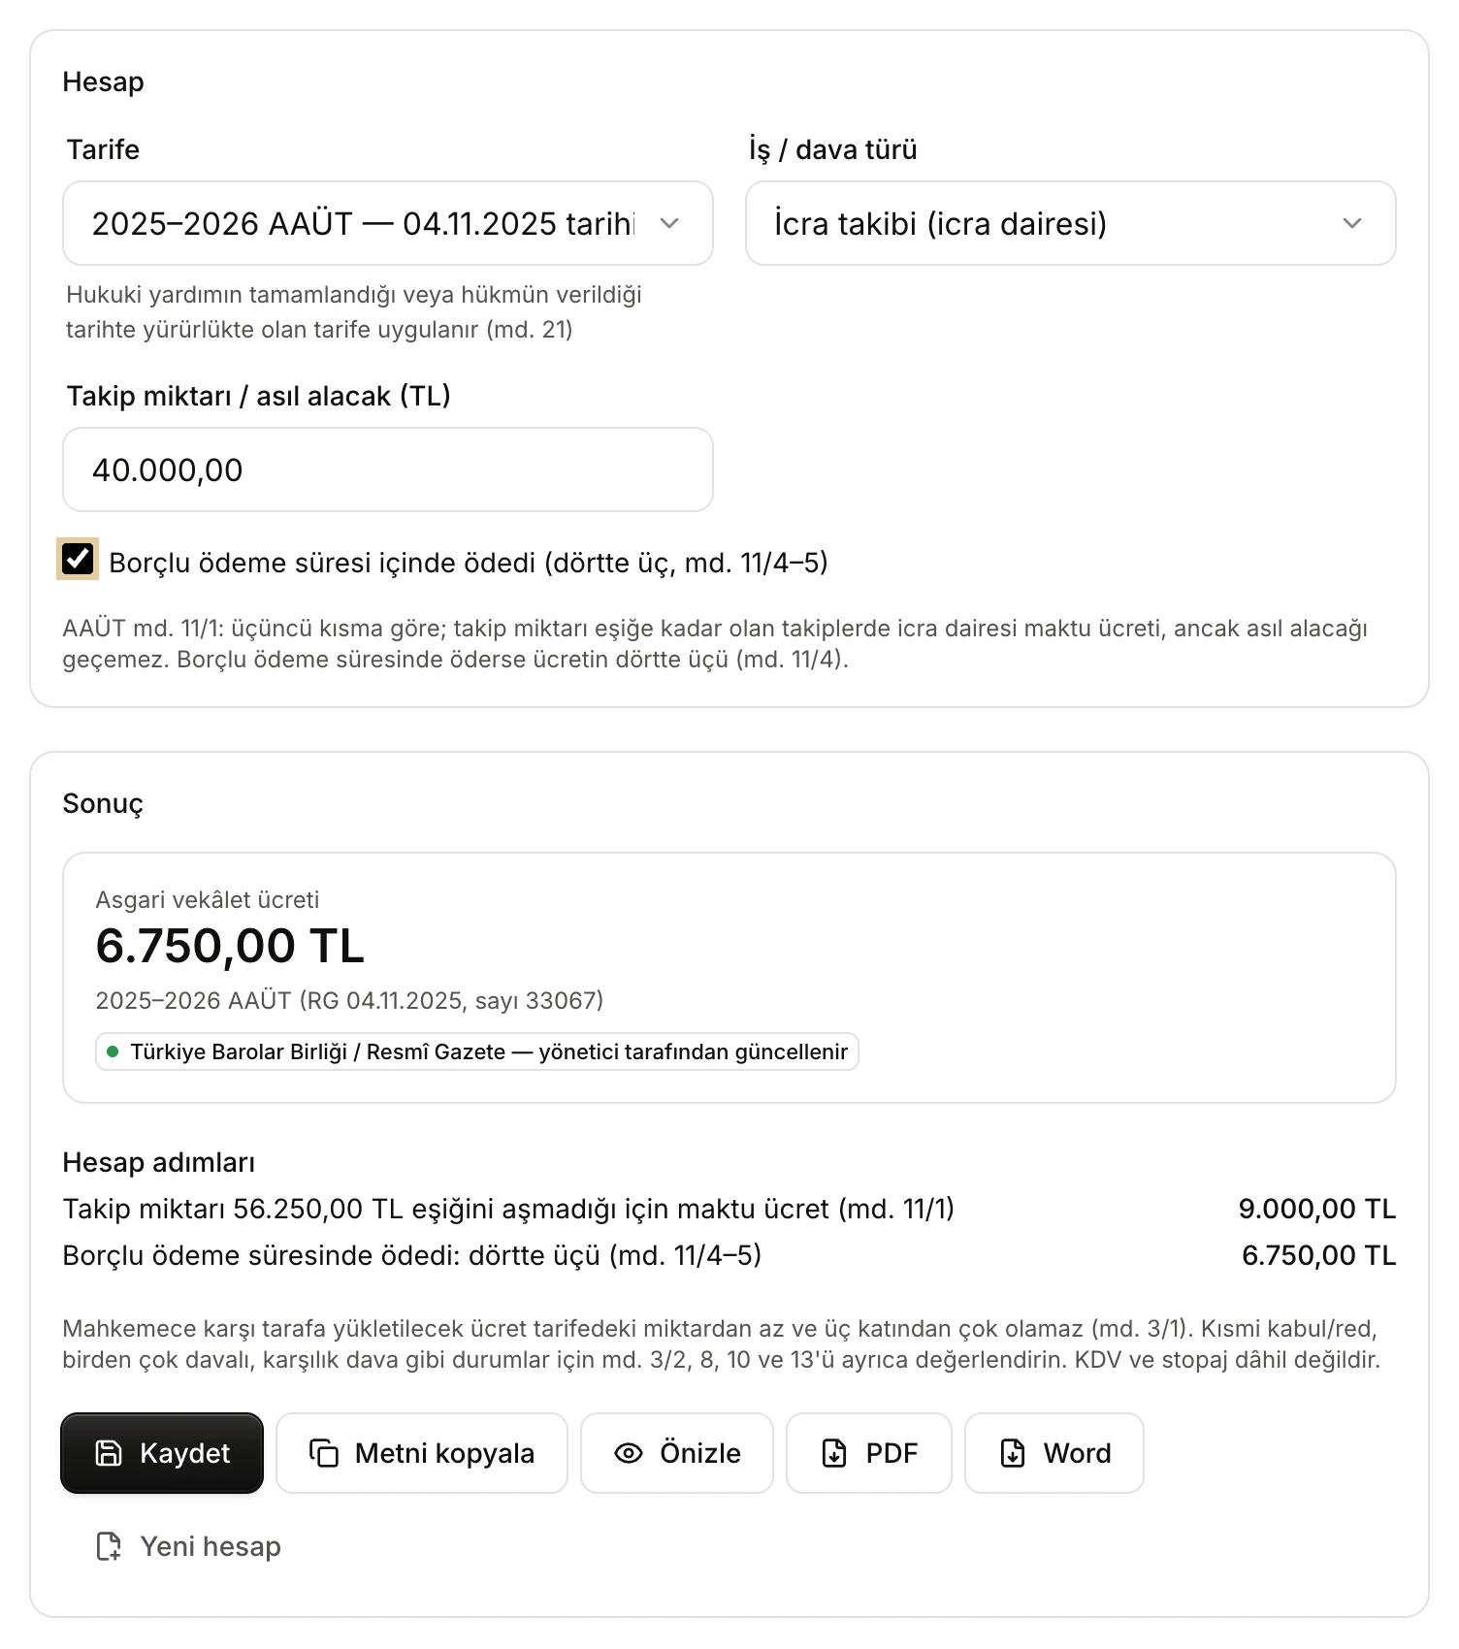This screenshot has width=1459, height=1649.
Task: Focus the Takip miktarı amount field
Action: point(388,469)
